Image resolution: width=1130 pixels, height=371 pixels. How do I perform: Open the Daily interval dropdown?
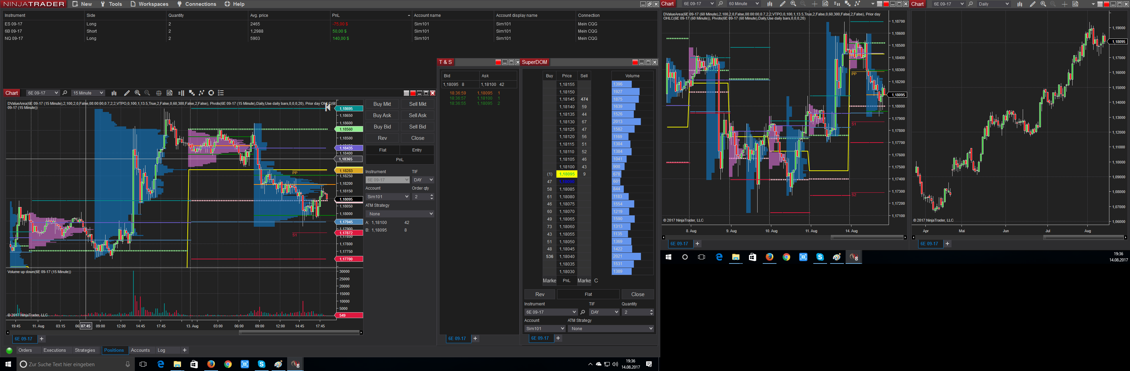coord(993,4)
